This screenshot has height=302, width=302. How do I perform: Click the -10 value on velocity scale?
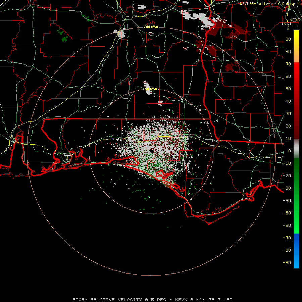287,163
